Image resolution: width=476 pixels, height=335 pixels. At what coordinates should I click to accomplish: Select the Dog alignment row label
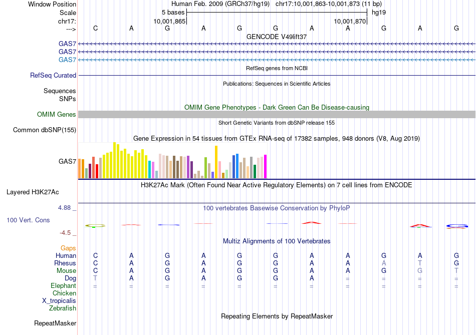(x=70, y=278)
